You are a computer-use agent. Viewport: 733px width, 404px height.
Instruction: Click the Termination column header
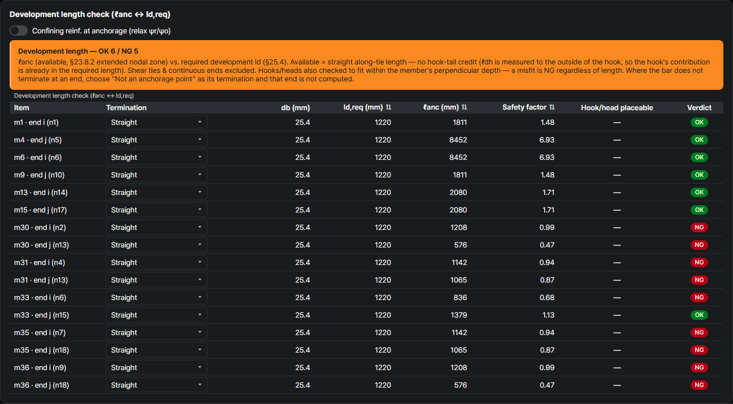tap(126, 107)
